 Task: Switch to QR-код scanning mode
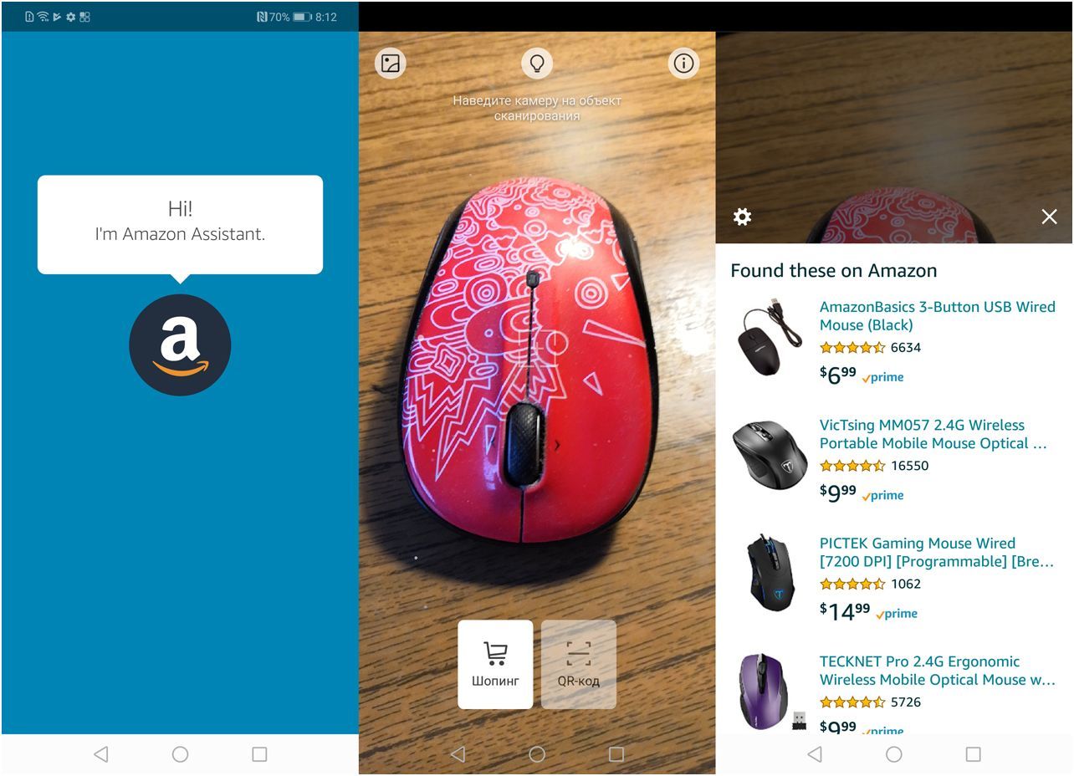tap(579, 664)
